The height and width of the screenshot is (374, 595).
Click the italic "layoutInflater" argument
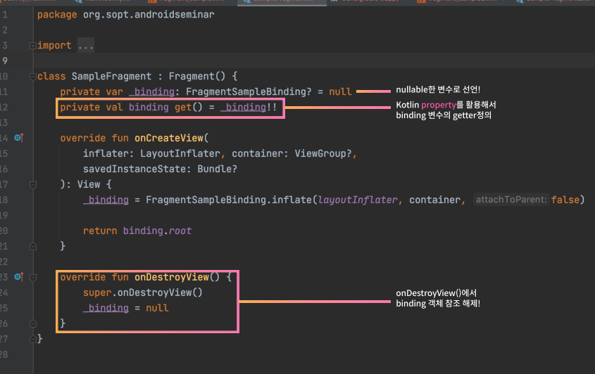(x=358, y=200)
